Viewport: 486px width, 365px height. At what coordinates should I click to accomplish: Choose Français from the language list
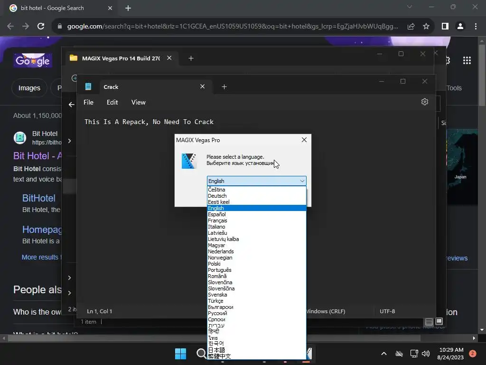point(257,221)
